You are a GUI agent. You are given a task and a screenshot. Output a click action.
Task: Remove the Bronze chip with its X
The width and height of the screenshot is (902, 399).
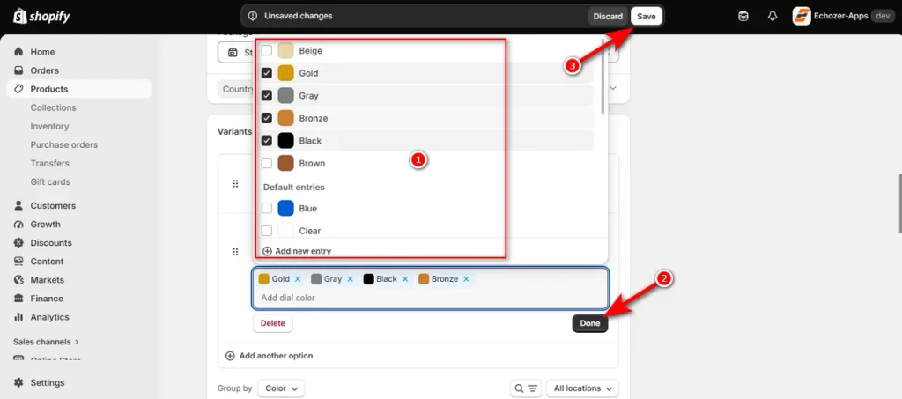click(466, 279)
